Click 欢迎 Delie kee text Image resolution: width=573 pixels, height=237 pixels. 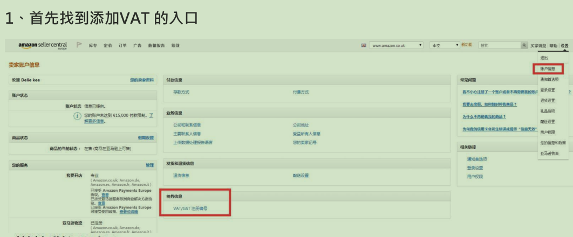(x=26, y=80)
